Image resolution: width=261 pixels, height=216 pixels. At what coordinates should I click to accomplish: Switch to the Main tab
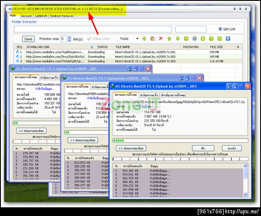pos(13,16)
